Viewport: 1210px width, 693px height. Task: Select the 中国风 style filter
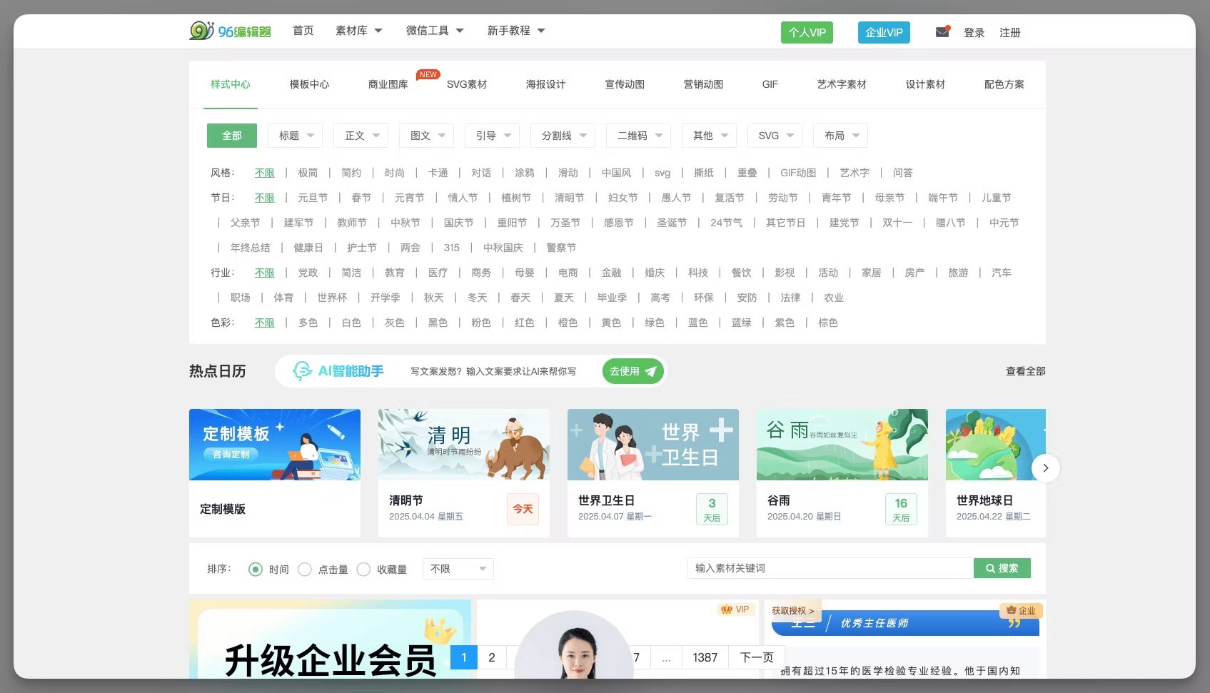[617, 173]
